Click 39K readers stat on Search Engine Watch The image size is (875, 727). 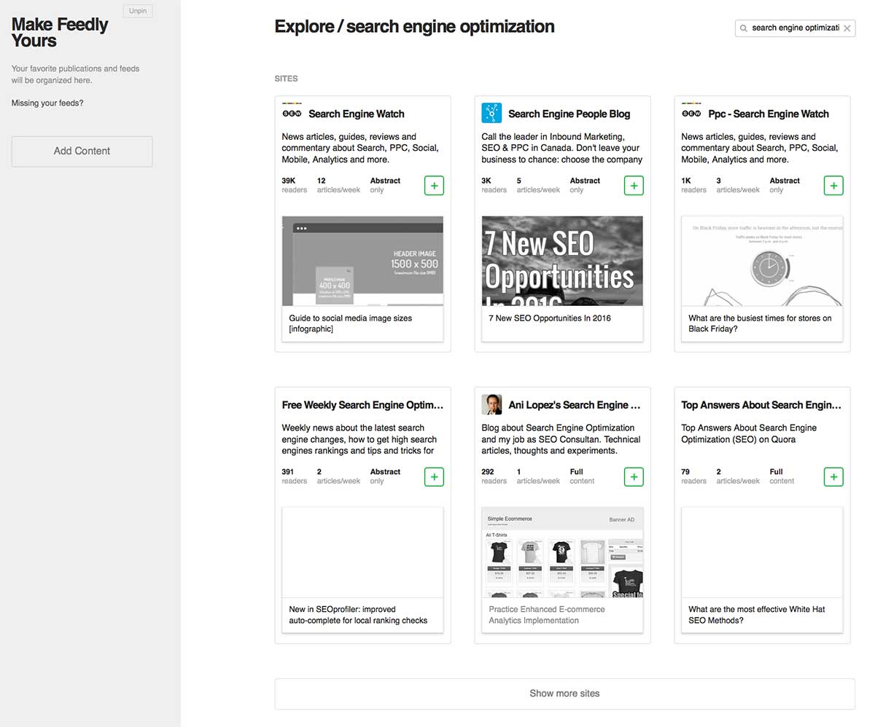point(295,185)
